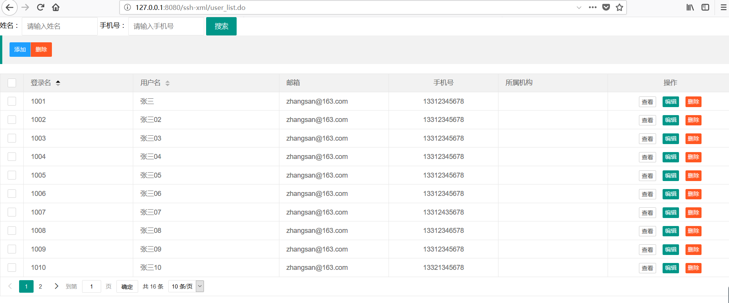Image resolution: width=729 pixels, height=303 pixels.
Task: Sort by 登录名 using its sort arrows
Action: click(58, 83)
